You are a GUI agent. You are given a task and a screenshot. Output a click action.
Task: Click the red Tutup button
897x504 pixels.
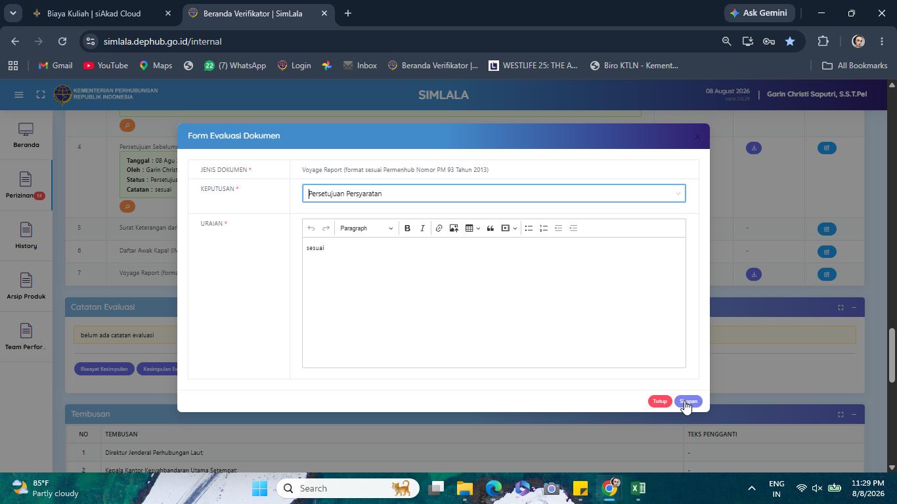pos(660,402)
